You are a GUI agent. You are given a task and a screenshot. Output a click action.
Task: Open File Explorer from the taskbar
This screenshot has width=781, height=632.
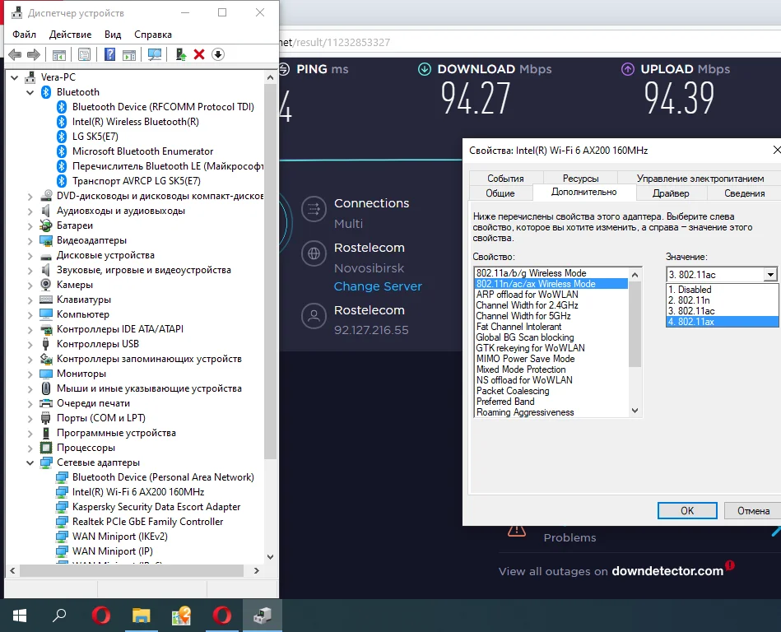(141, 616)
